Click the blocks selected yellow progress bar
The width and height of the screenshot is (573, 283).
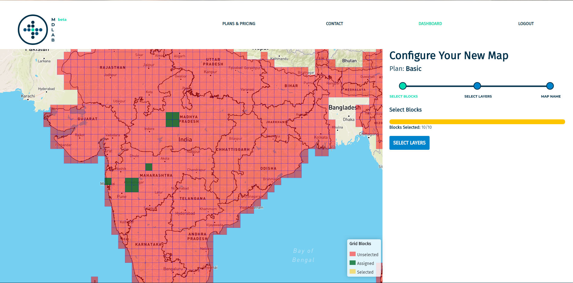[477, 122]
